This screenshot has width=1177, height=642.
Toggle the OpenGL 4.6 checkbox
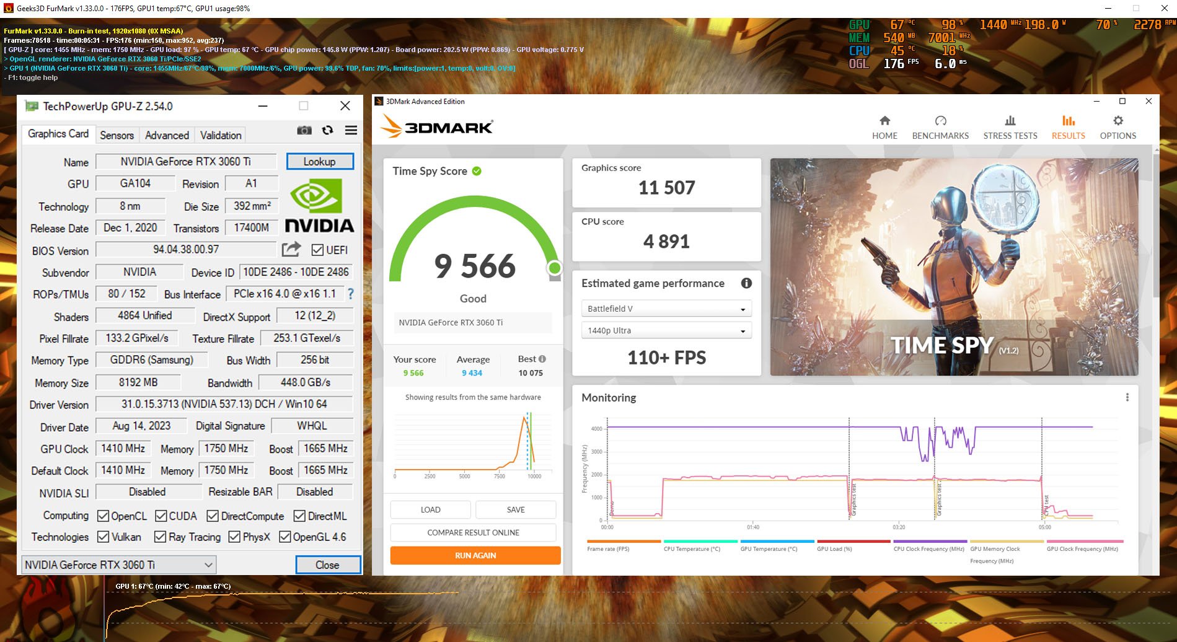284,537
